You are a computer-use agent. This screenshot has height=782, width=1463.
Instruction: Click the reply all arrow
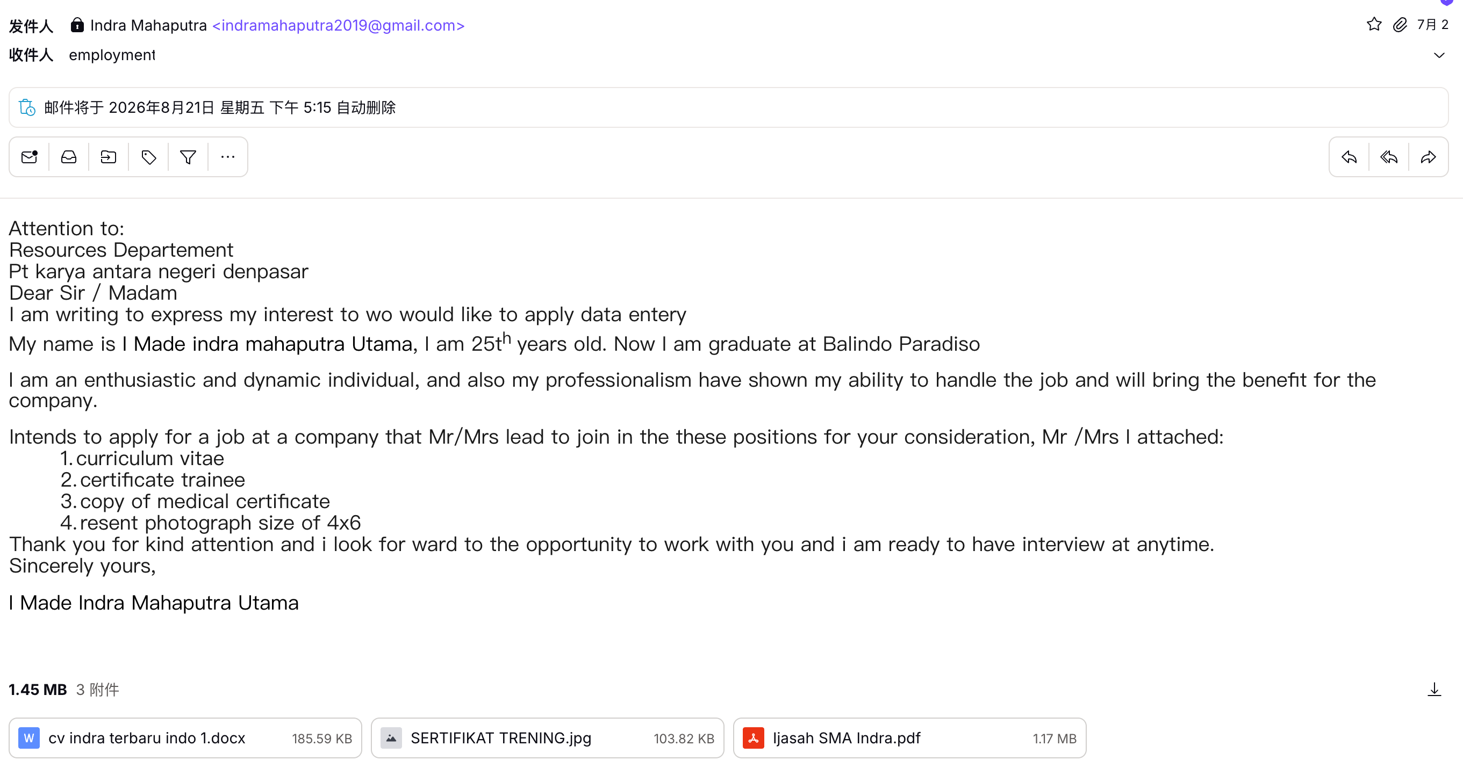[1389, 157]
